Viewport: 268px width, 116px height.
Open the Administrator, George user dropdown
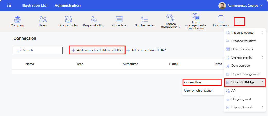point(240,5)
